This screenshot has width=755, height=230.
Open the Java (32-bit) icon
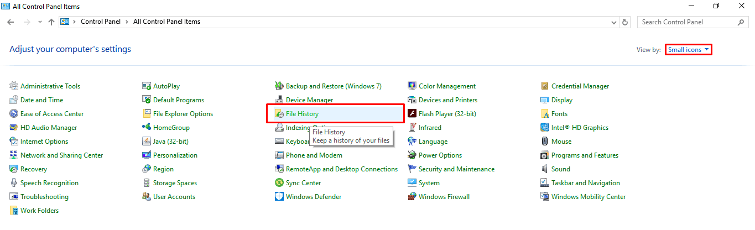pos(147,142)
